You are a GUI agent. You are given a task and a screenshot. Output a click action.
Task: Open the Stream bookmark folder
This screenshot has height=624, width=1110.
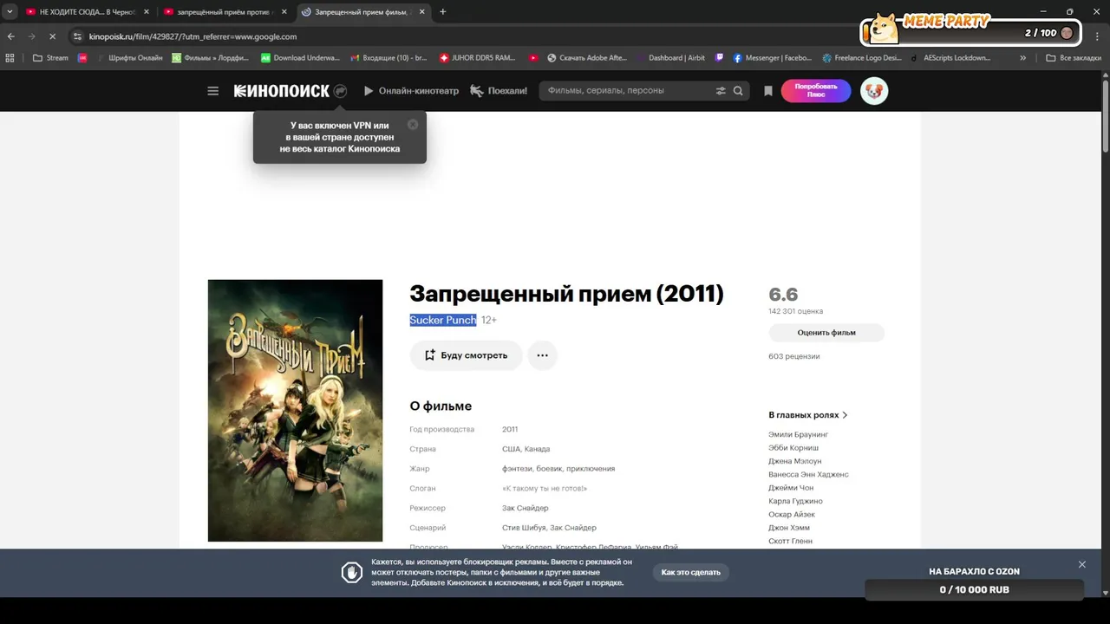[50, 58]
